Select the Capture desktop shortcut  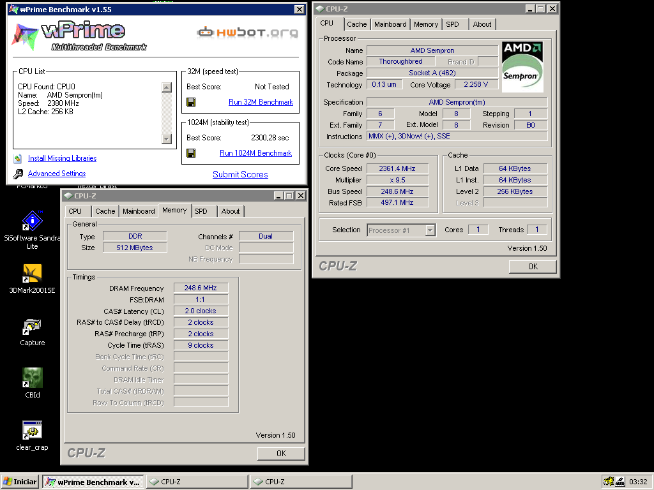click(32, 332)
